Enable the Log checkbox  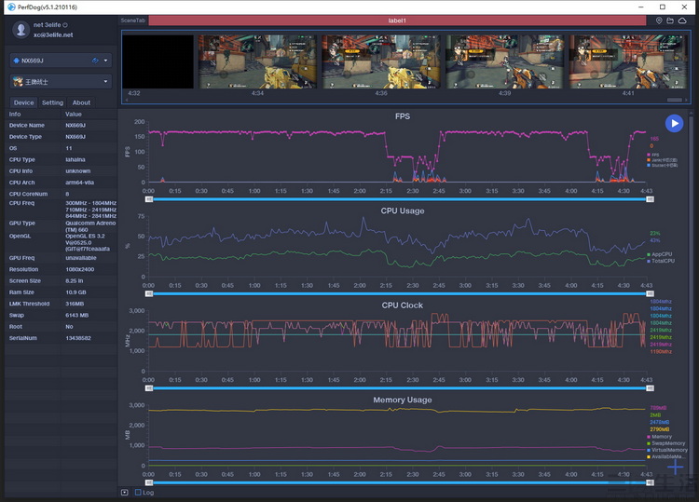138,492
